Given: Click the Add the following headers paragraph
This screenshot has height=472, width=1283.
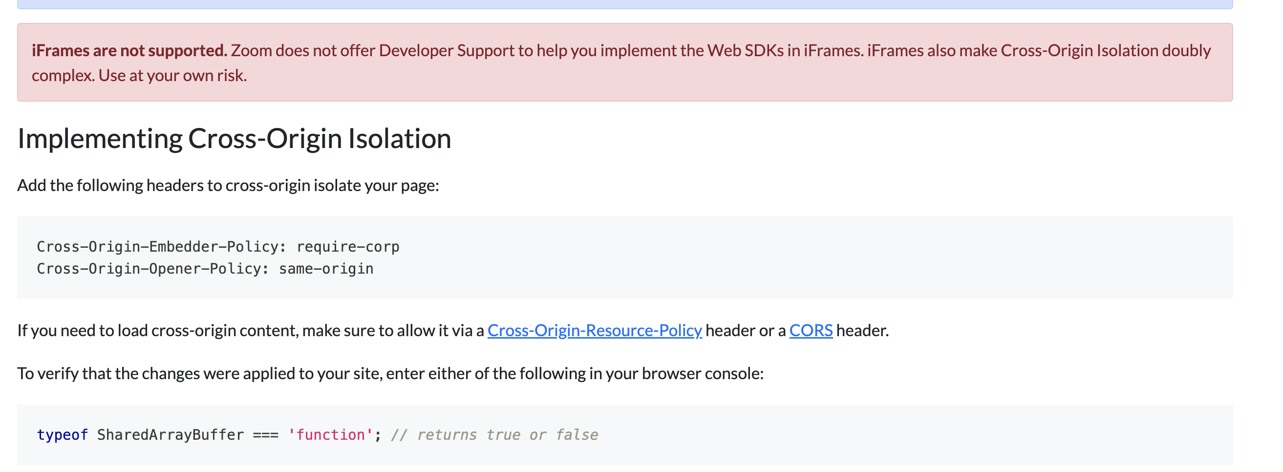Looking at the screenshot, I should tap(228, 185).
